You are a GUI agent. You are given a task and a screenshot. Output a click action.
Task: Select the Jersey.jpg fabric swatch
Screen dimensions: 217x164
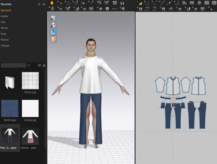[x=30, y=109]
